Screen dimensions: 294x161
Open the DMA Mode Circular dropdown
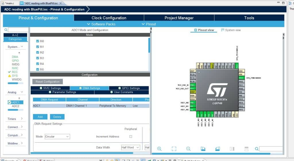coord(57,136)
